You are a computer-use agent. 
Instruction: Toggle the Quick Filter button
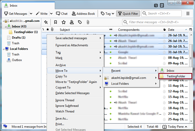(128, 13)
